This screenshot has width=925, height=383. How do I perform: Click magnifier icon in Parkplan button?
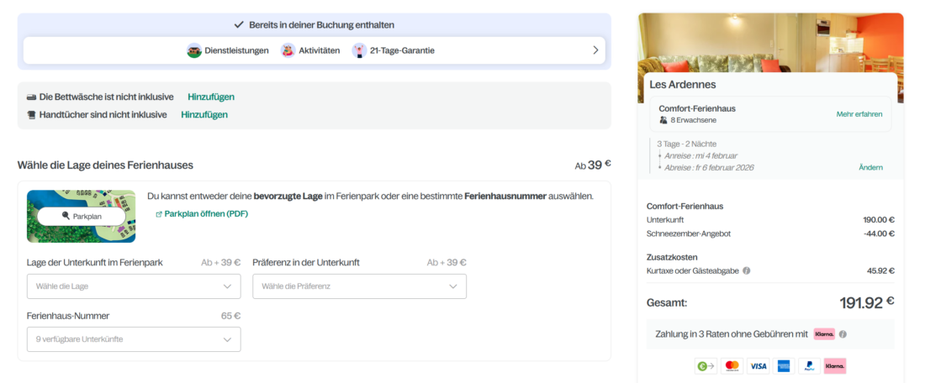pos(66,216)
